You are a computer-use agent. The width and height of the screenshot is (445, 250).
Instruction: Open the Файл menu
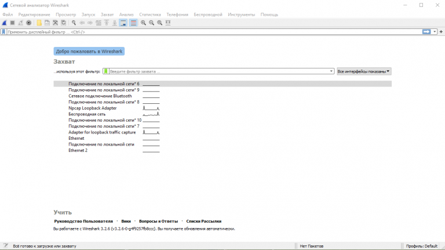point(8,15)
